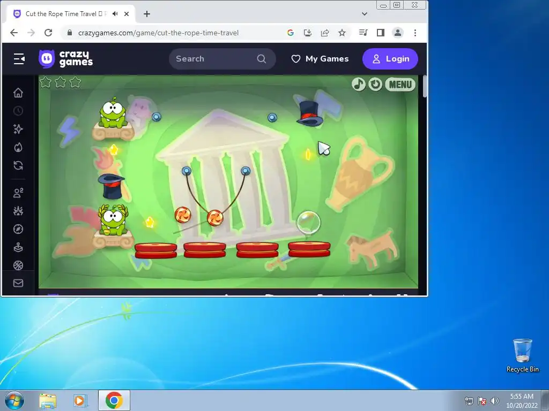
Task: Select the Recycle Bin desktop icon
Action: click(522, 355)
